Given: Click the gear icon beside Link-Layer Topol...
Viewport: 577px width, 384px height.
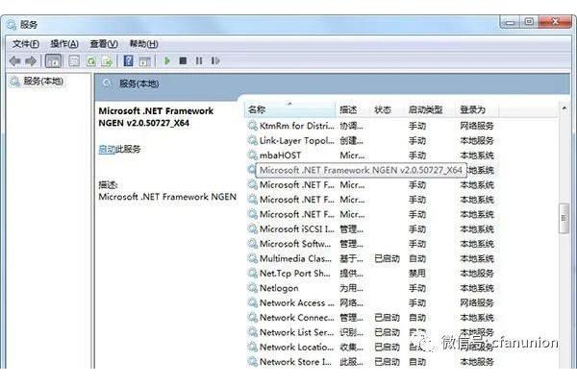Looking at the screenshot, I should click(x=252, y=140).
